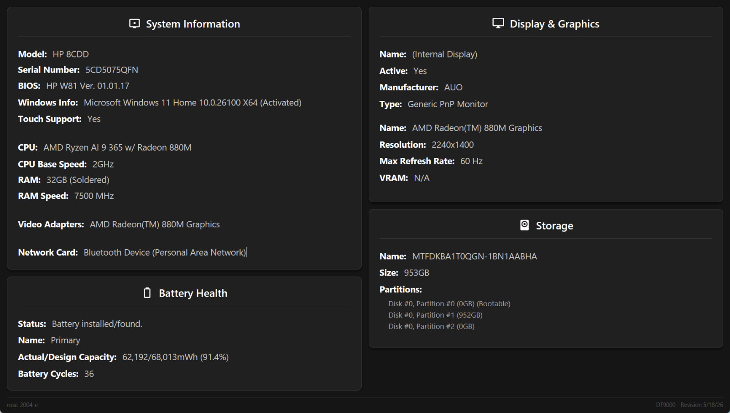Viewport: 730px width, 413px height.
Task: Click graphics name AMD Radeon(TM) 880M in Display panel
Action: (477, 128)
